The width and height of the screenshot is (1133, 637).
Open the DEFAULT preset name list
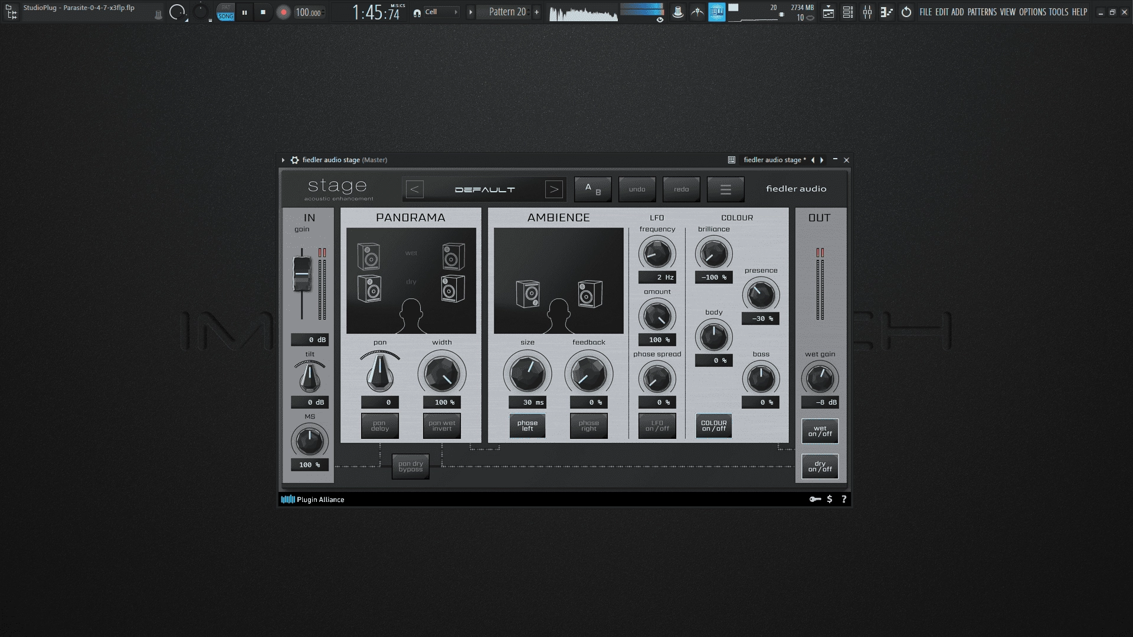[x=484, y=189]
